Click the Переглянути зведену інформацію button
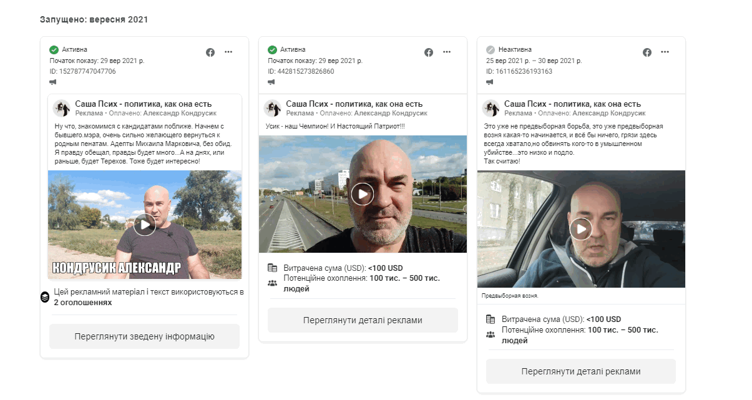752x400 pixels. coord(144,336)
